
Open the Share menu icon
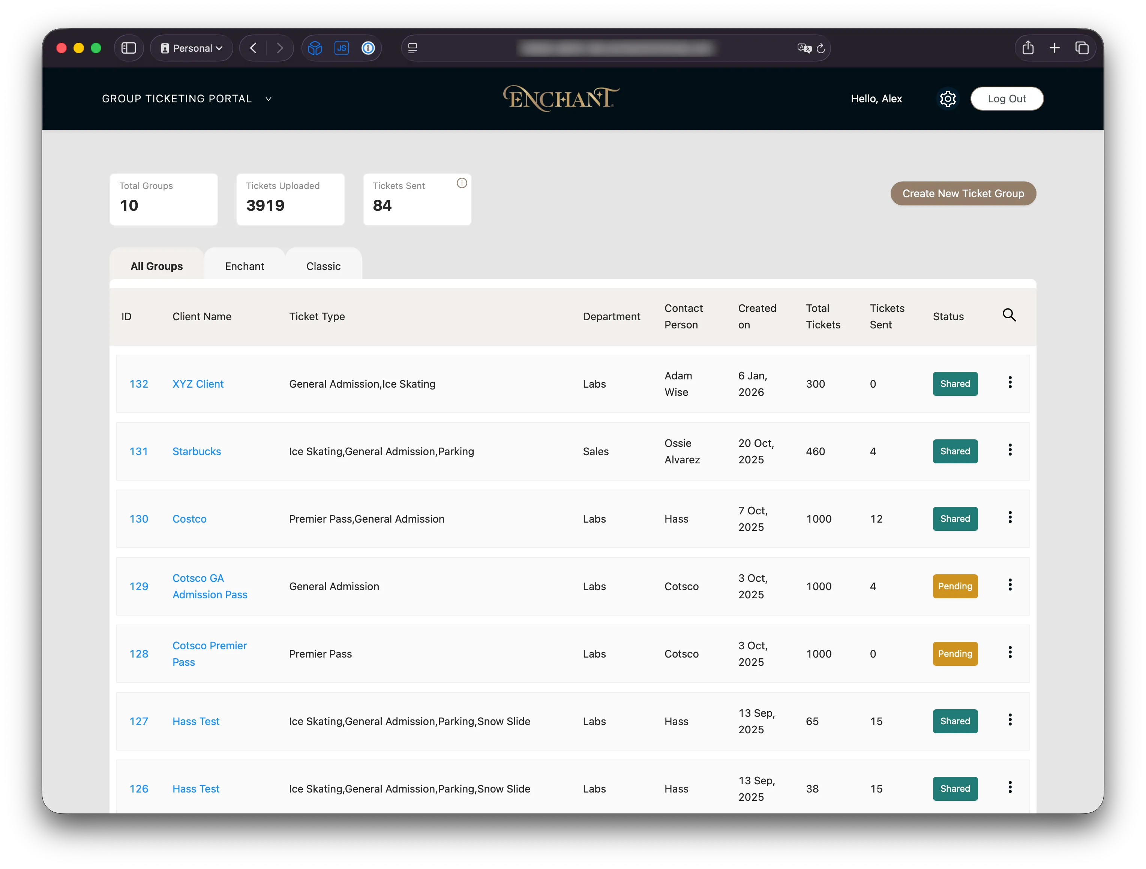coord(1028,48)
